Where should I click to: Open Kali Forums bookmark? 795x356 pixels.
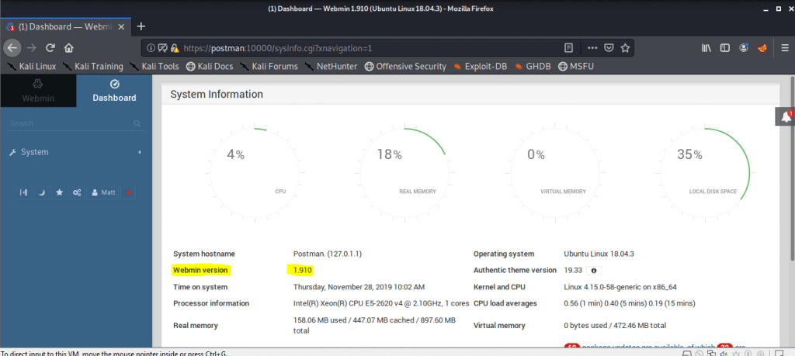(269, 67)
